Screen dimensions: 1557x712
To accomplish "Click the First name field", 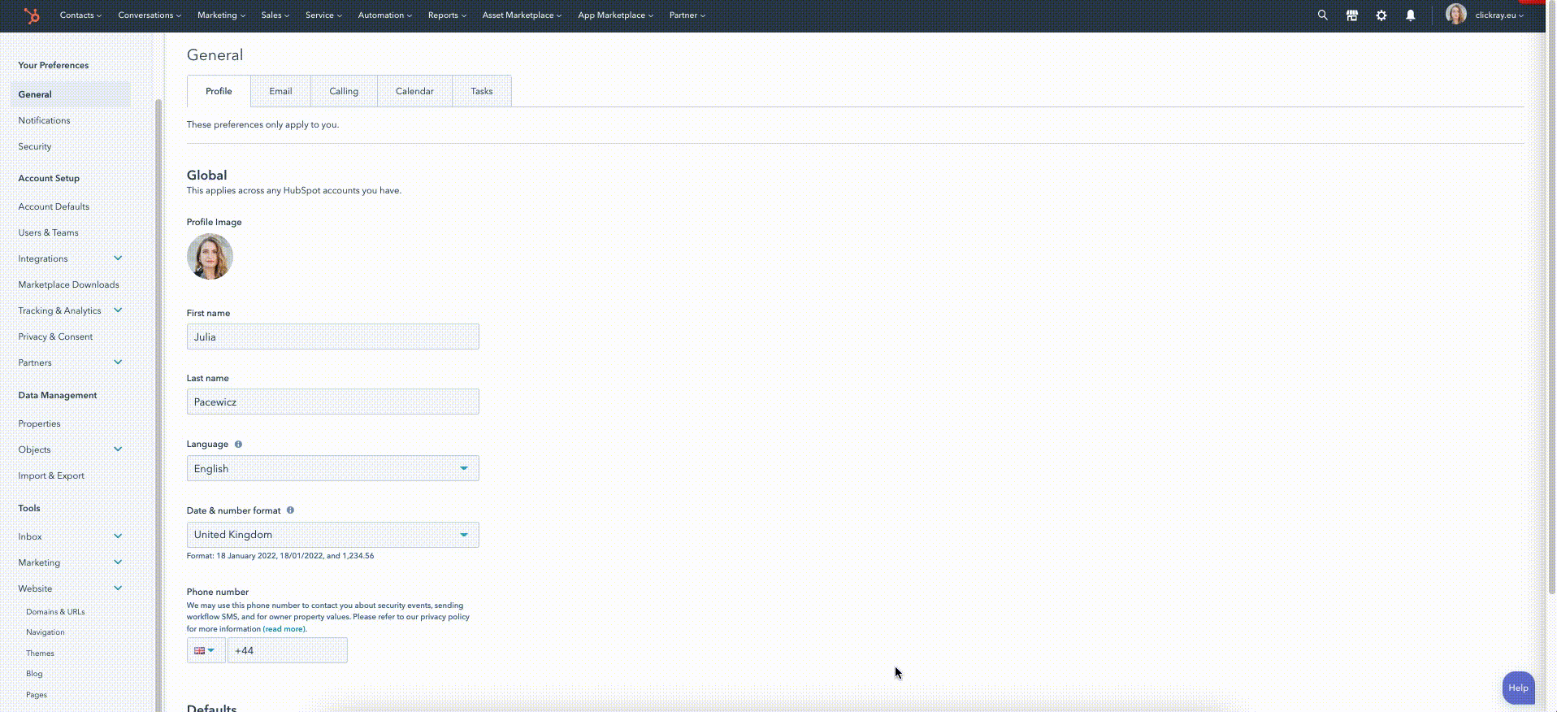I will tap(332, 336).
